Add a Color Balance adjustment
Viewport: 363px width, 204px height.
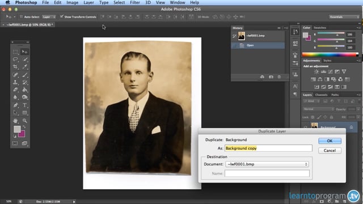(x=320, y=79)
